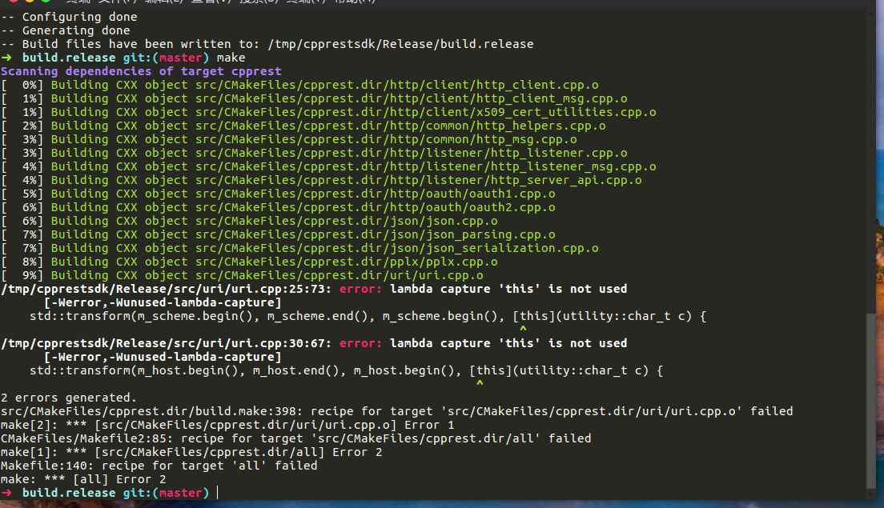Click the cursor at the final prompt

[x=218, y=493]
